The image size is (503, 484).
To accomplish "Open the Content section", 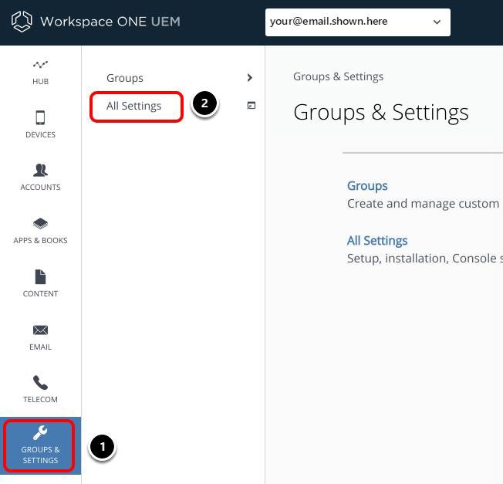I will coord(40,283).
